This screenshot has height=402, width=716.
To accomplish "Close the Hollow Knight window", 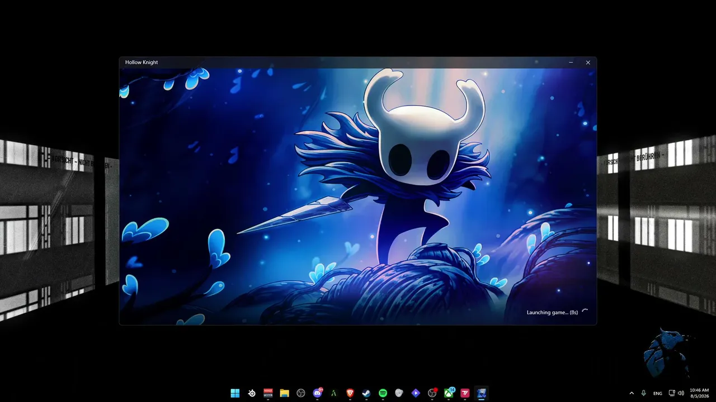I will 588,63.
